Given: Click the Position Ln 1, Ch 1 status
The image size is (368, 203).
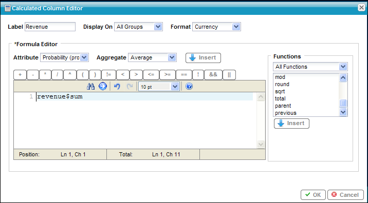Looking at the screenshot, I should click(60, 154).
